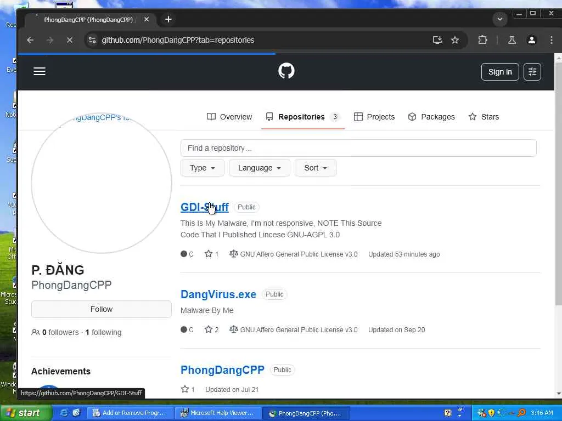Image resolution: width=562 pixels, height=421 pixels.
Task: Expand the Language filter dropdown
Action: pyautogui.click(x=259, y=168)
